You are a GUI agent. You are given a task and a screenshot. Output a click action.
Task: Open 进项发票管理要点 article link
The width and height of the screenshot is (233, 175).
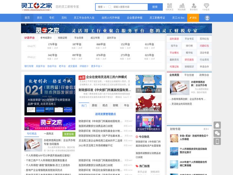(x=105, y=114)
